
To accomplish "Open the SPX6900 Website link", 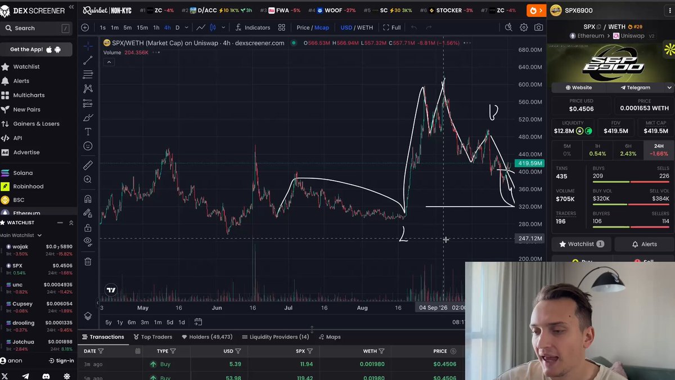I will coord(579,88).
